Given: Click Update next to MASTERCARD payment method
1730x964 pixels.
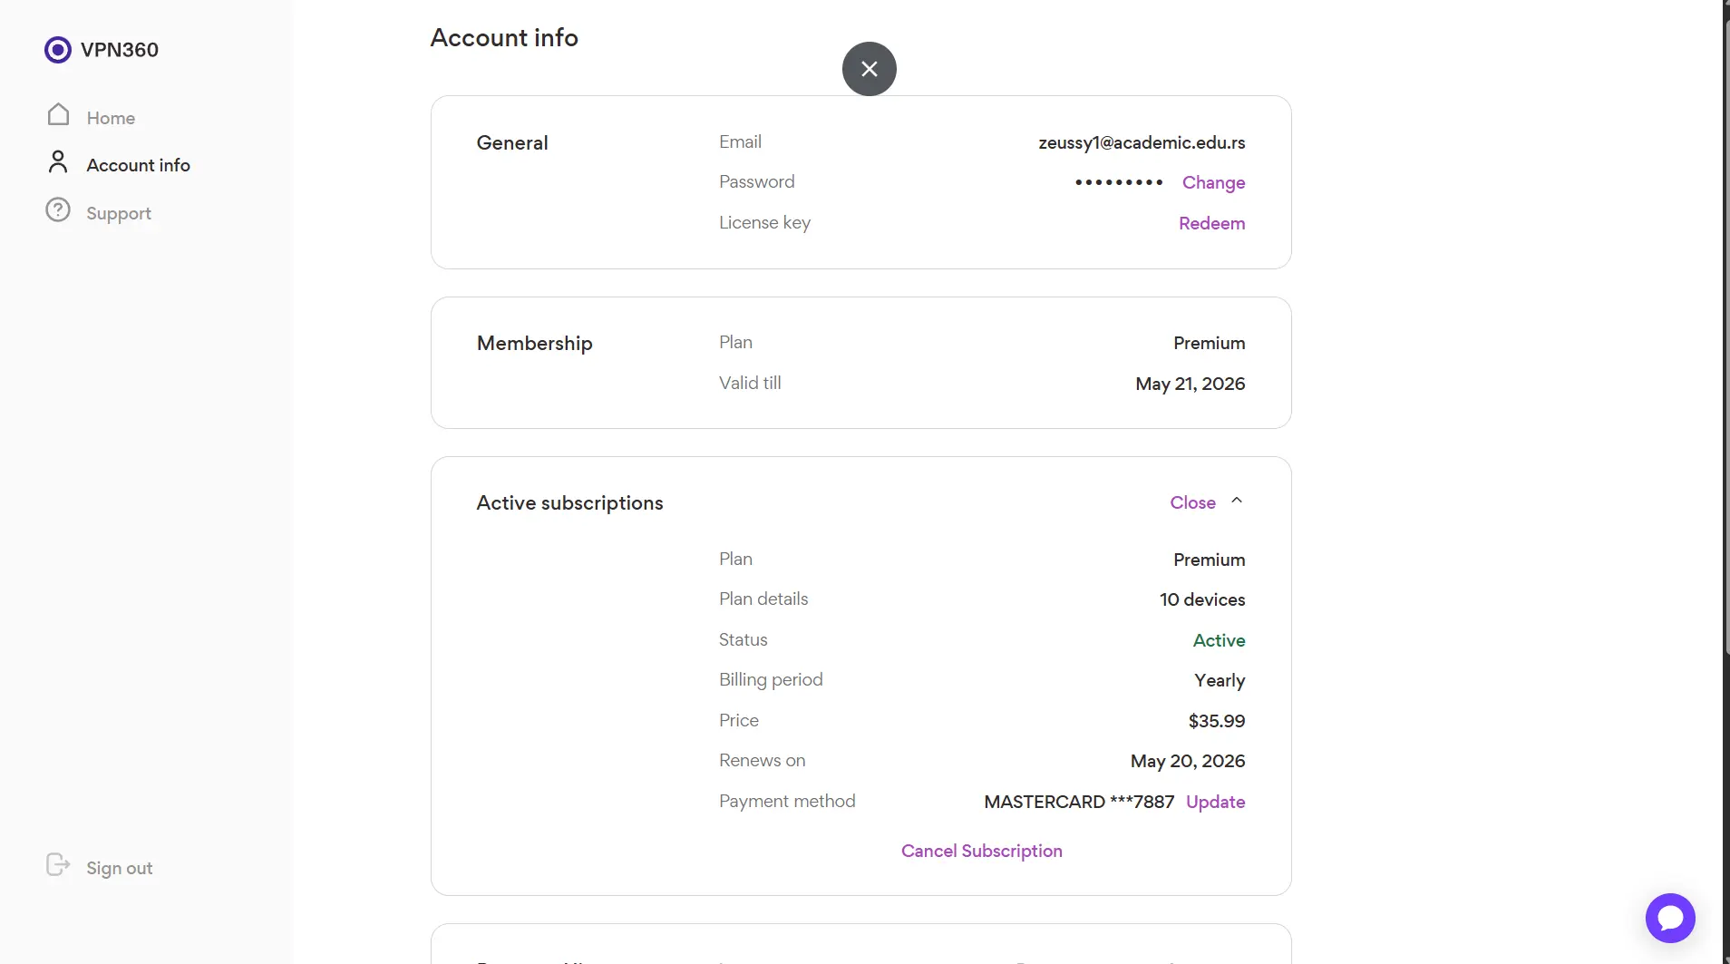Looking at the screenshot, I should coord(1215,802).
